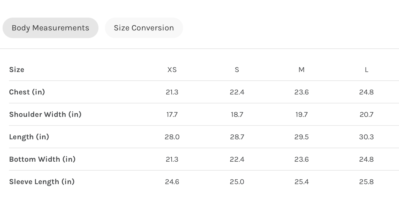Click the Chest (in) row label
This screenshot has height=203, width=399.
27,92
